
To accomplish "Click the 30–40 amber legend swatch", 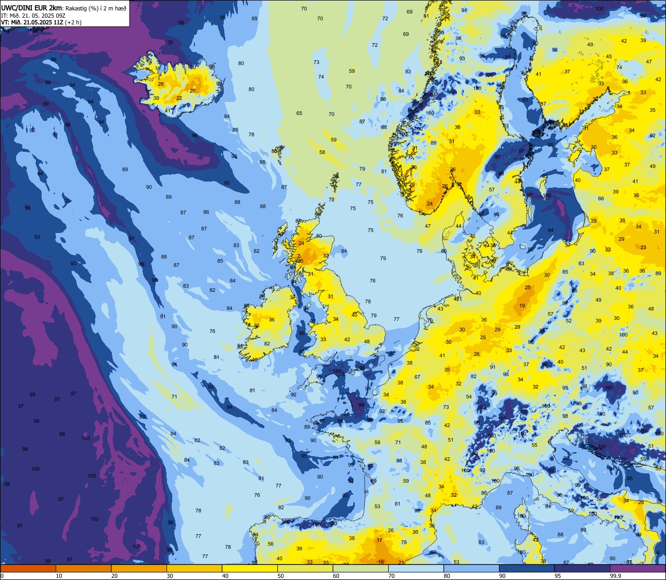I will coord(194,569).
